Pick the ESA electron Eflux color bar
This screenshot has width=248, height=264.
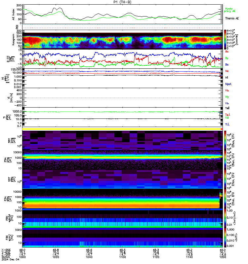click(225, 199)
